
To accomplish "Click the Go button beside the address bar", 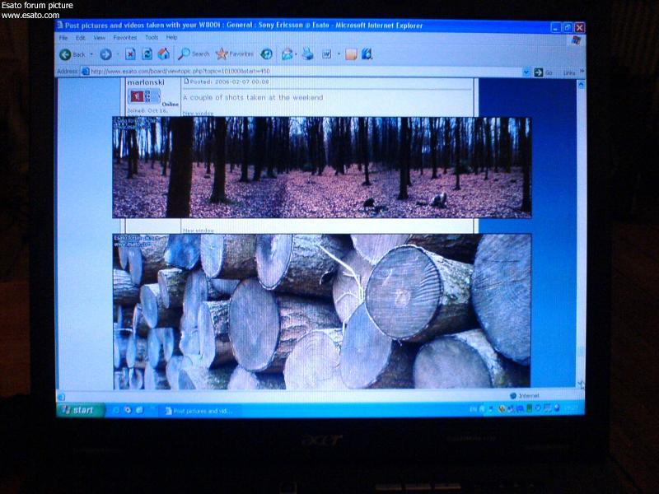I will coord(543,72).
